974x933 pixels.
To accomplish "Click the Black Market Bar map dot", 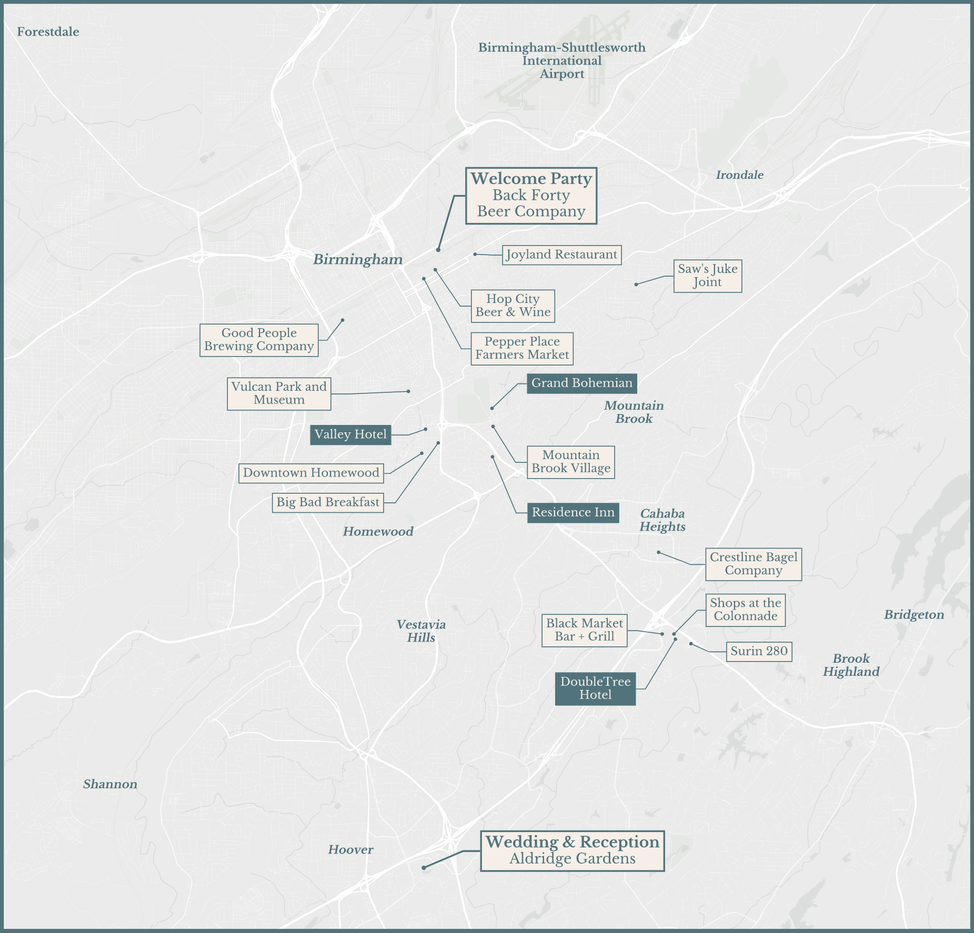I will tap(662, 634).
